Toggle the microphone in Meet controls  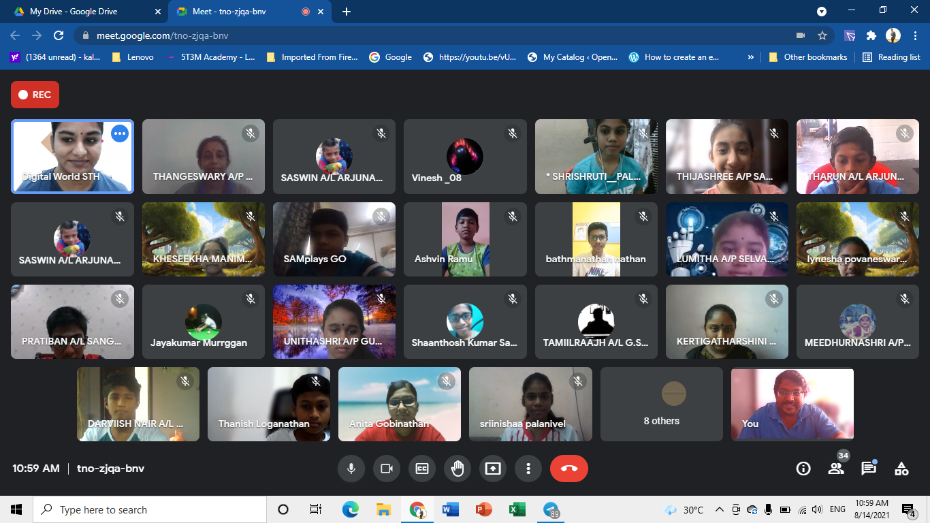click(351, 469)
